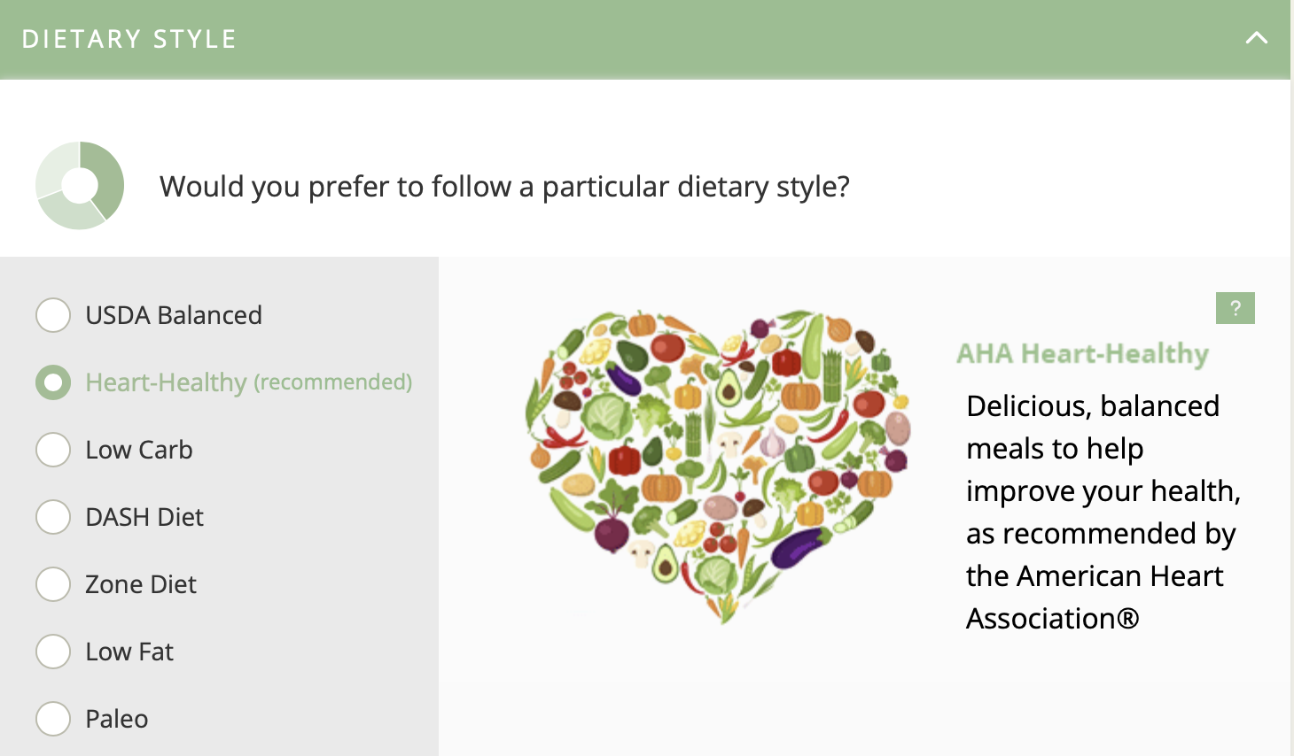The height and width of the screenshot is (756, 1294).
Task: Collapse the Dietary Style section chevron
Action: [1256, 38]
